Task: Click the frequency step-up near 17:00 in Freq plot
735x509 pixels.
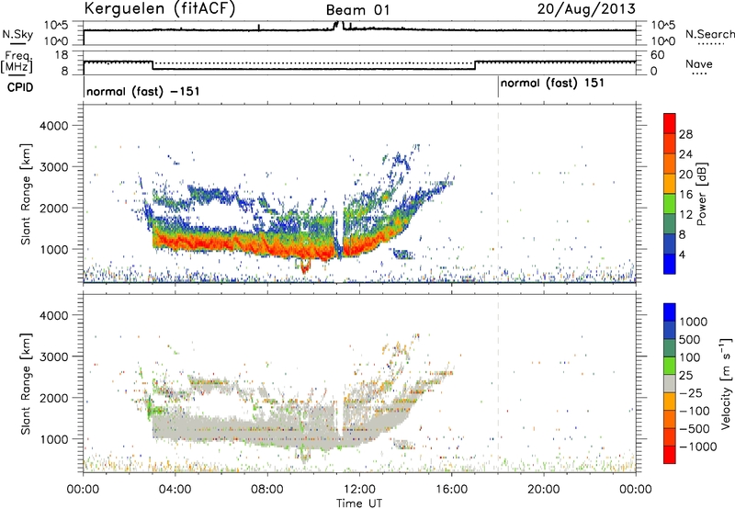Action: coord(475,65)
